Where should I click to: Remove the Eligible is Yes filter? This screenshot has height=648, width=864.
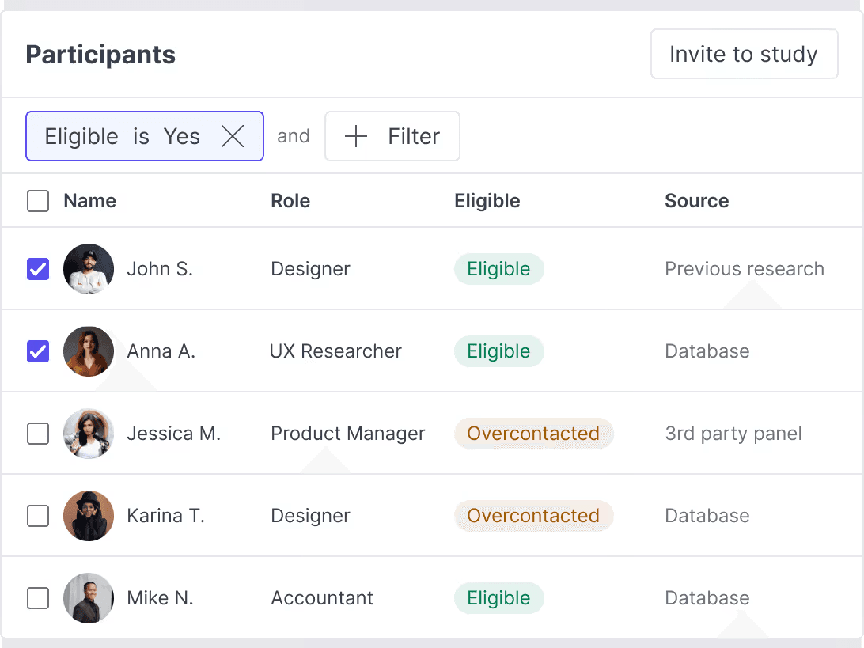tap(233, 136)
